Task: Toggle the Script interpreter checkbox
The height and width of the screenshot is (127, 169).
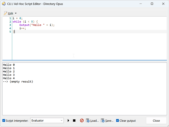Action: pyautogui.click(x=4, y=121)
